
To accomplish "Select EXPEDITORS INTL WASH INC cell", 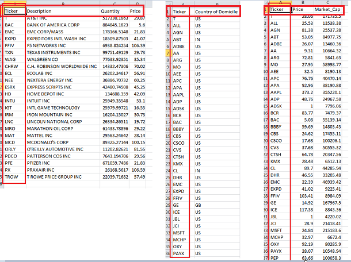I will [x=63, y=38].
